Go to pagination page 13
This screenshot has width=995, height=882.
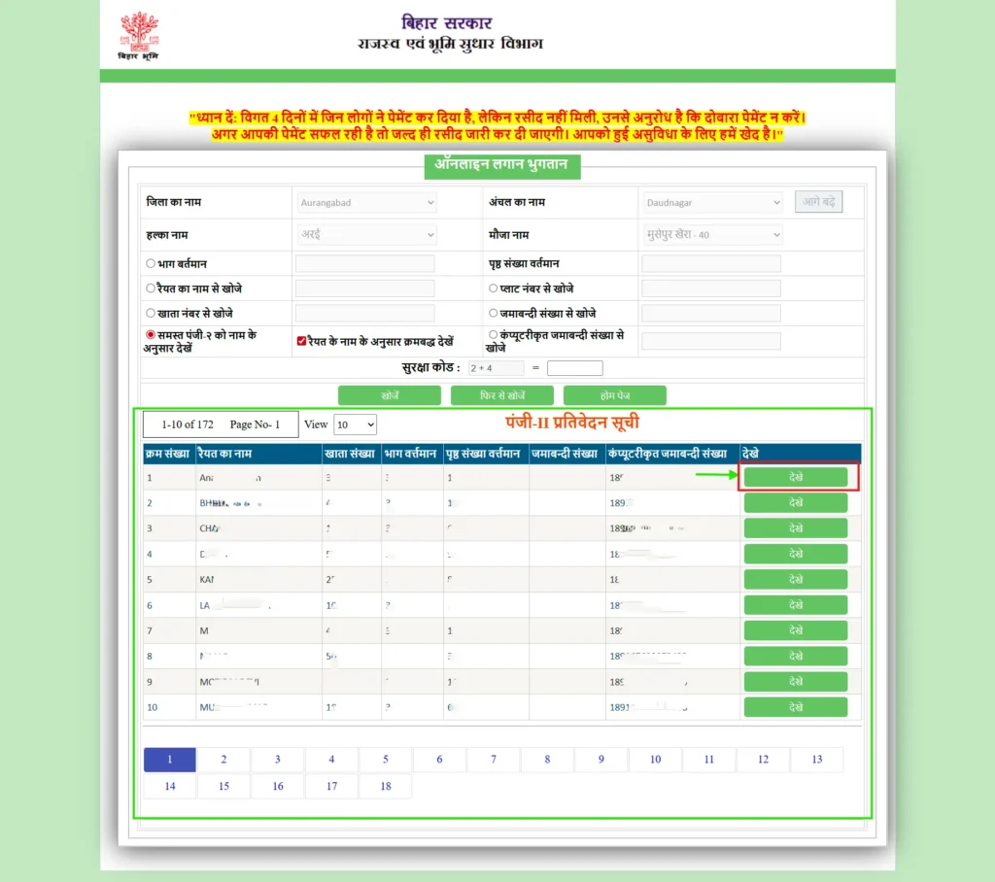[x=817, y=760]
